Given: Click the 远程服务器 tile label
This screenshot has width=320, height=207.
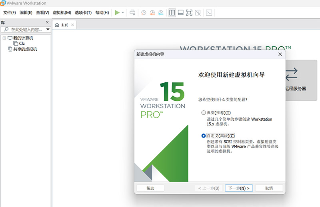Looking at the screenshot, I should point(296,88).
